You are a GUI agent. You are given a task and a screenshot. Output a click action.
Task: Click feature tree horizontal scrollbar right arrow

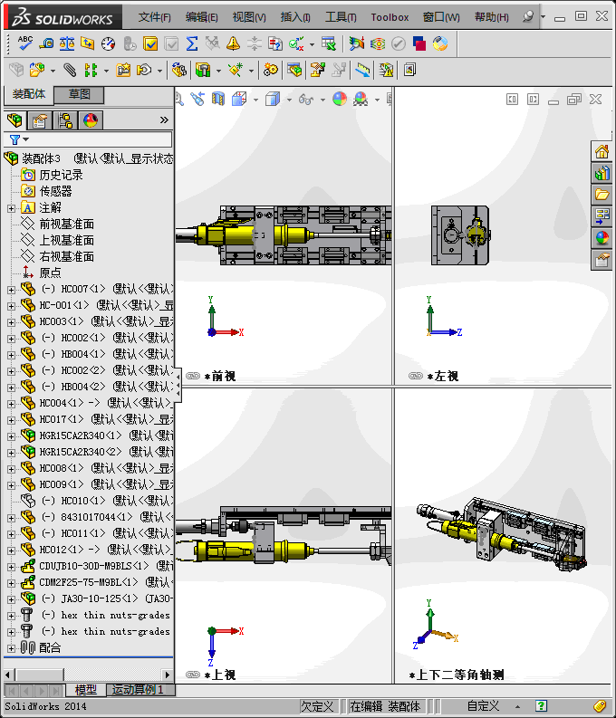pos(168,675)
